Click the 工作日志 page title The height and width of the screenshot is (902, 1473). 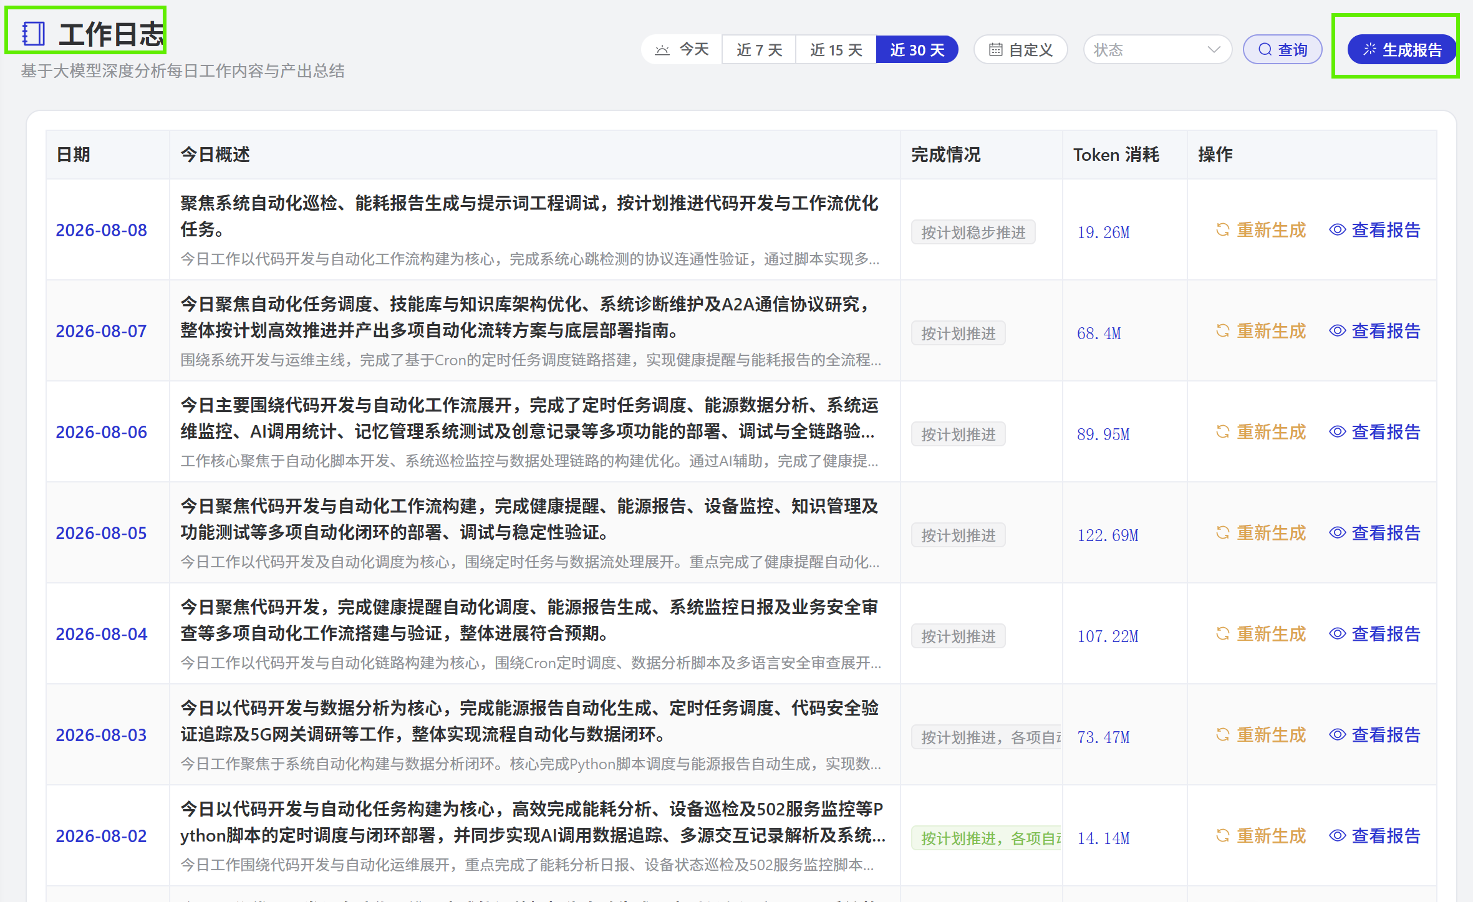111,34
